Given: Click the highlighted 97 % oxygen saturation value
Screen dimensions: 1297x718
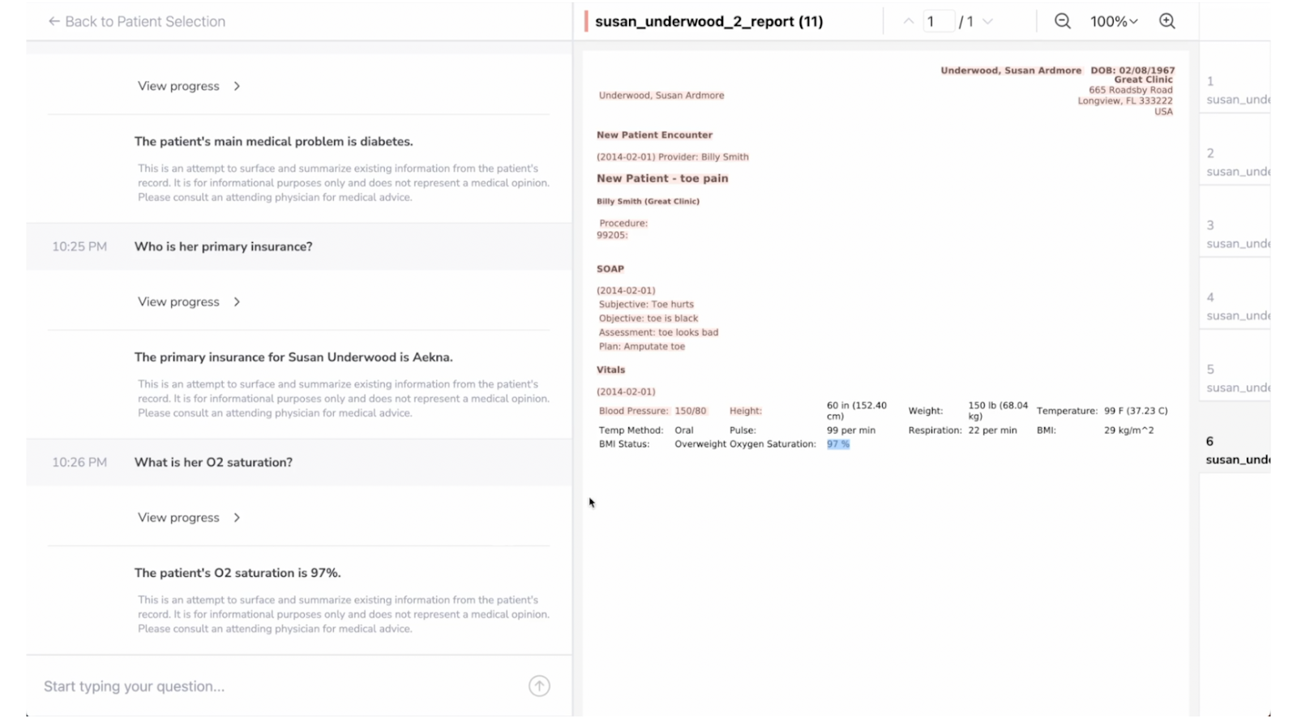Looking at the screenshot, I should (x=838, y=444).
